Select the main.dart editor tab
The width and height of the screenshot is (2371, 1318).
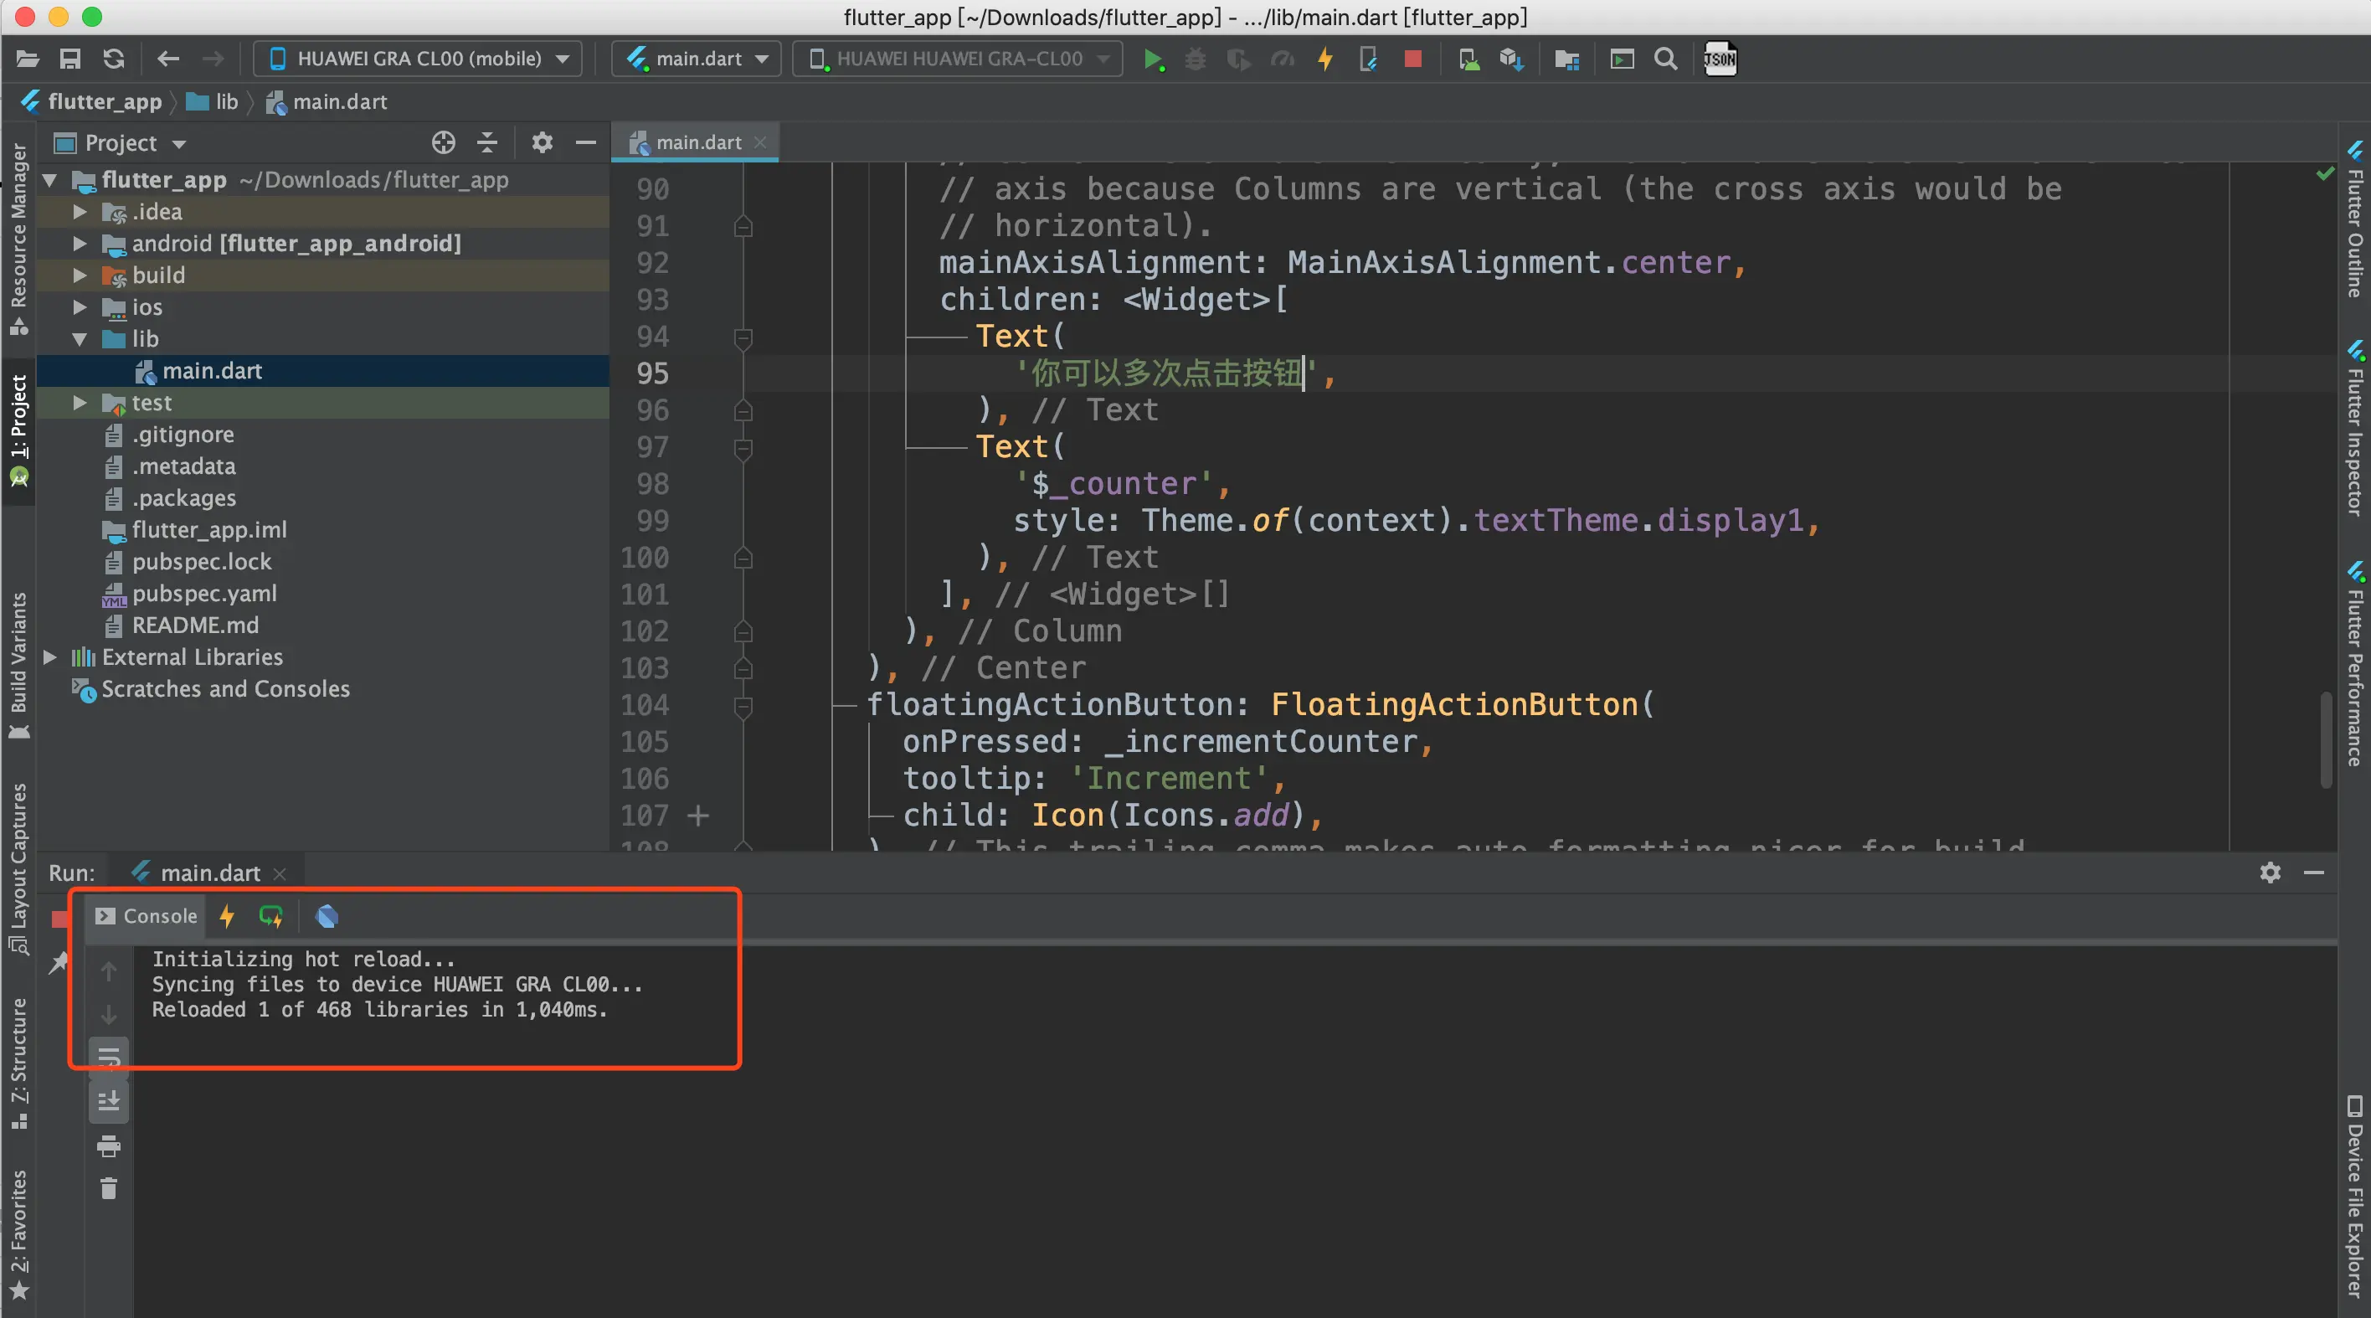click(x=696, y=142)
